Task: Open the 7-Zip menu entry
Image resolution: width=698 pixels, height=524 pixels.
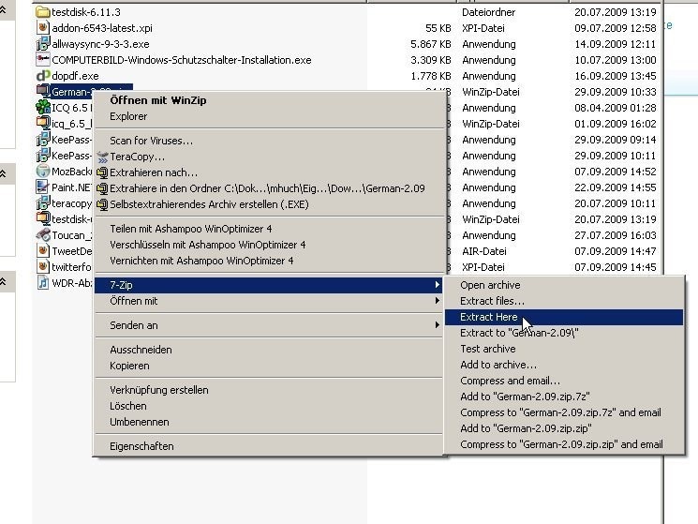Action: 269,285
